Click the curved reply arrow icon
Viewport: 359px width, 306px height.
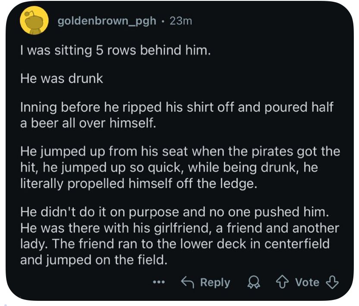click(x=188, y=282)
